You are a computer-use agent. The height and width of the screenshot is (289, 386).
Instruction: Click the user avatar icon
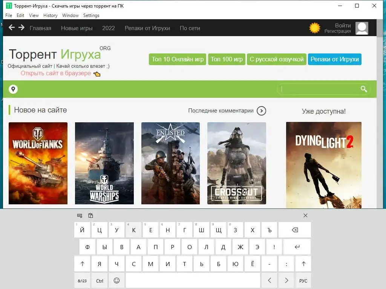[x=362, y=28]
